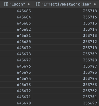Pick the cell with value 353715

click(x=65, y=23)
